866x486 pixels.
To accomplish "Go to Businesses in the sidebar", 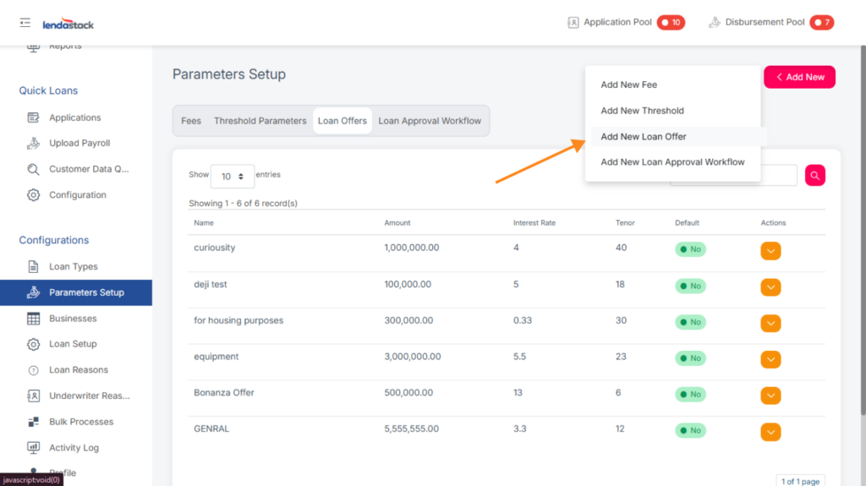I will click(x=73, y=319).
